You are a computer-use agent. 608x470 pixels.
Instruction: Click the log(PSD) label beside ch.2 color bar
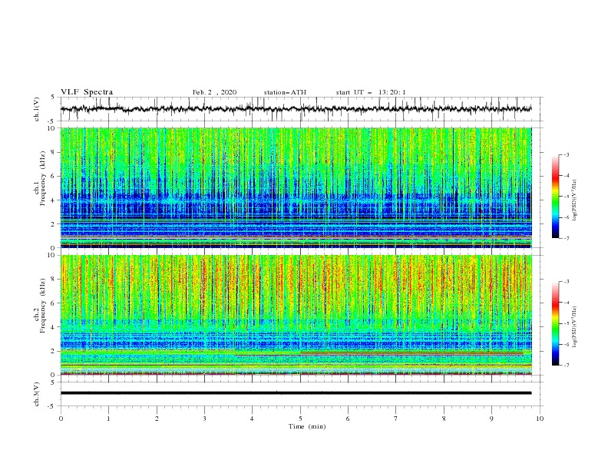574,327
